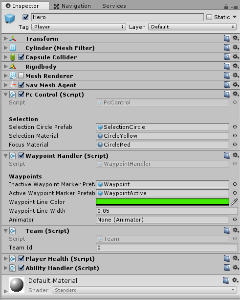
Task: Open Transform component gear menu
Action: pyautogui.click(x=236, y=38)
